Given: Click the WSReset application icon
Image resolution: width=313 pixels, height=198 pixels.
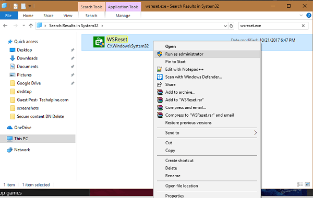Looking at the screenshot, I should pos(99,42).
